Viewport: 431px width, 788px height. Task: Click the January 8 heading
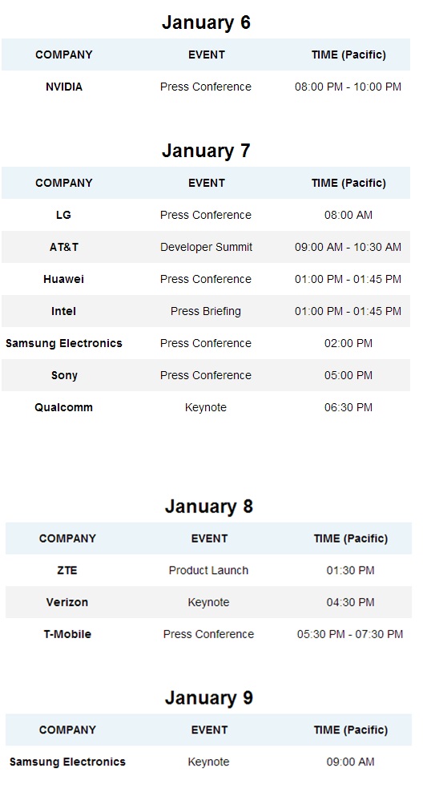click(x=208, y=506)
